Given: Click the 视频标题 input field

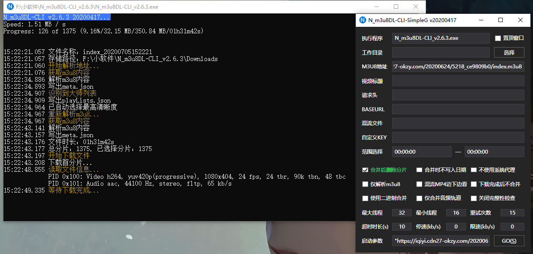Looking at the screenshot, I should [x=458, y=81].
